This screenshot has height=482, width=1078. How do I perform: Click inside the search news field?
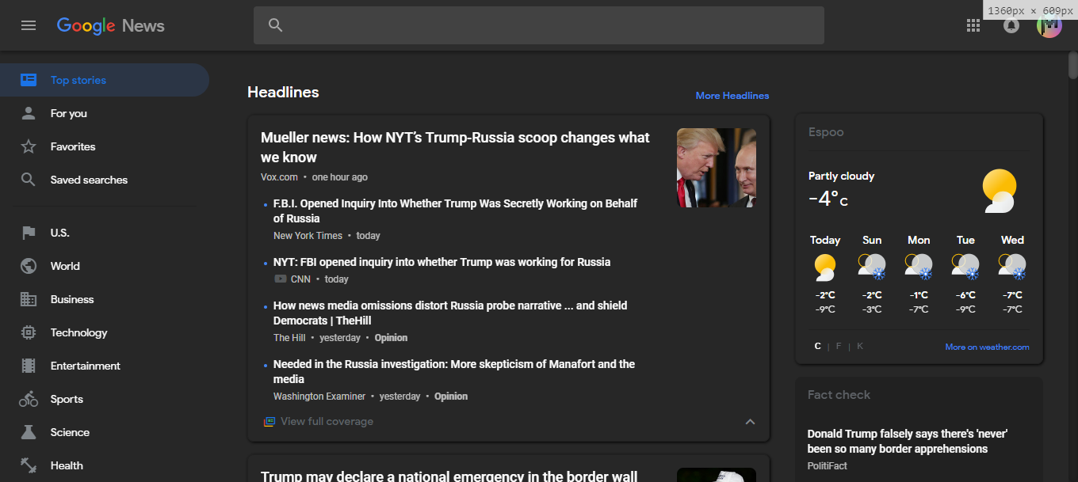pos(539,25)
